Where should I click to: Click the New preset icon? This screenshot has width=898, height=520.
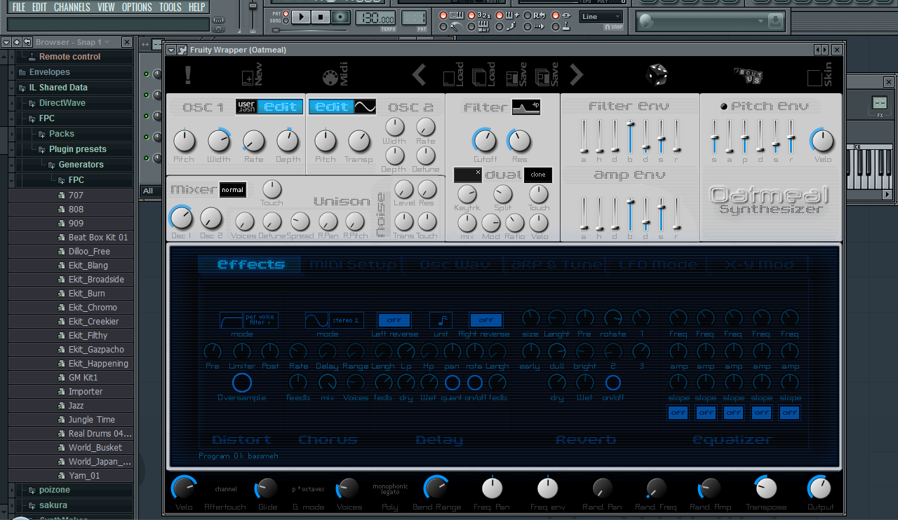251,75
